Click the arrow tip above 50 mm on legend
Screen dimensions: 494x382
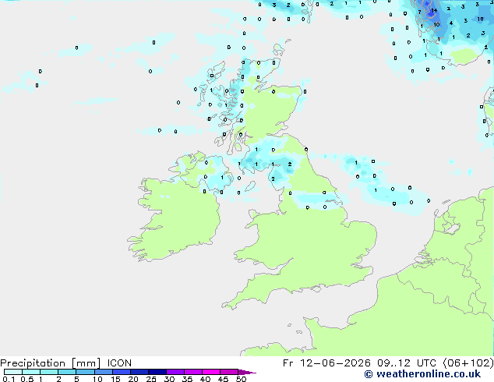tap(247, 372)
